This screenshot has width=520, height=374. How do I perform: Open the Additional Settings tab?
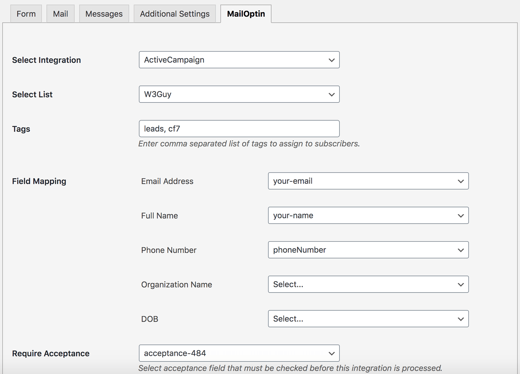coord(175,14)
